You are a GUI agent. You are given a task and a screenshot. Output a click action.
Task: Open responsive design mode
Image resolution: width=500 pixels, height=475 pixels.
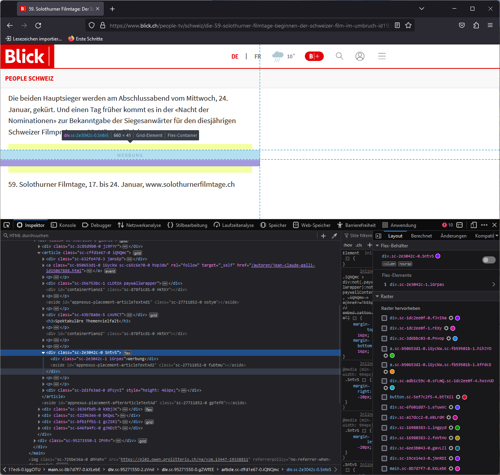473,225
